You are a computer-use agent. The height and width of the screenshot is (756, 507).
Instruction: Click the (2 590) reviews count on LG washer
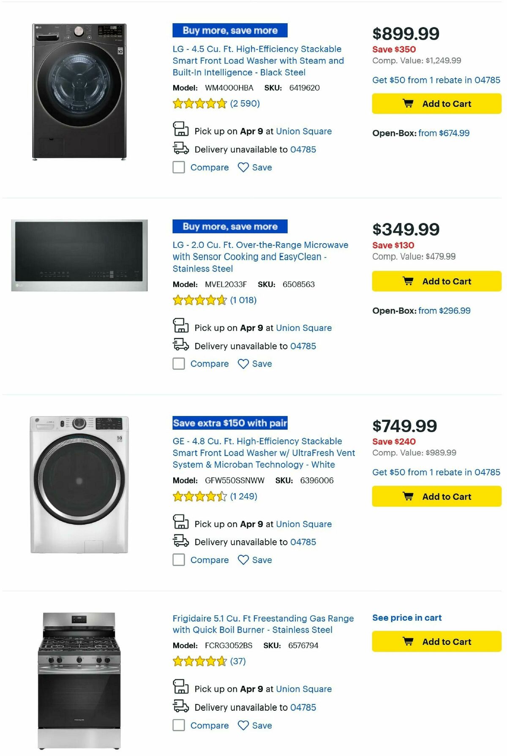tap(246, 103)
